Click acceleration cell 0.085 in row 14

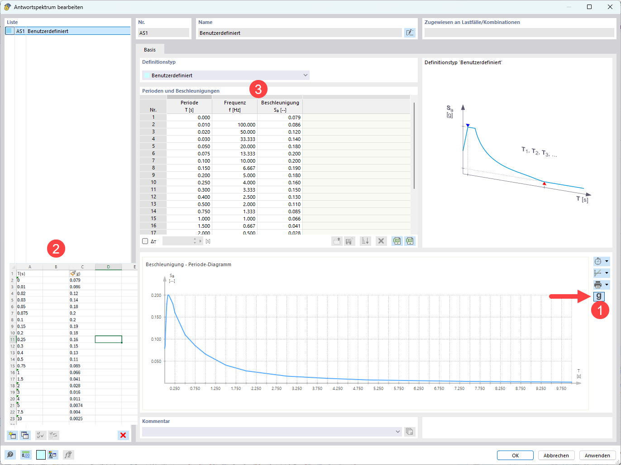click(280, 211)
